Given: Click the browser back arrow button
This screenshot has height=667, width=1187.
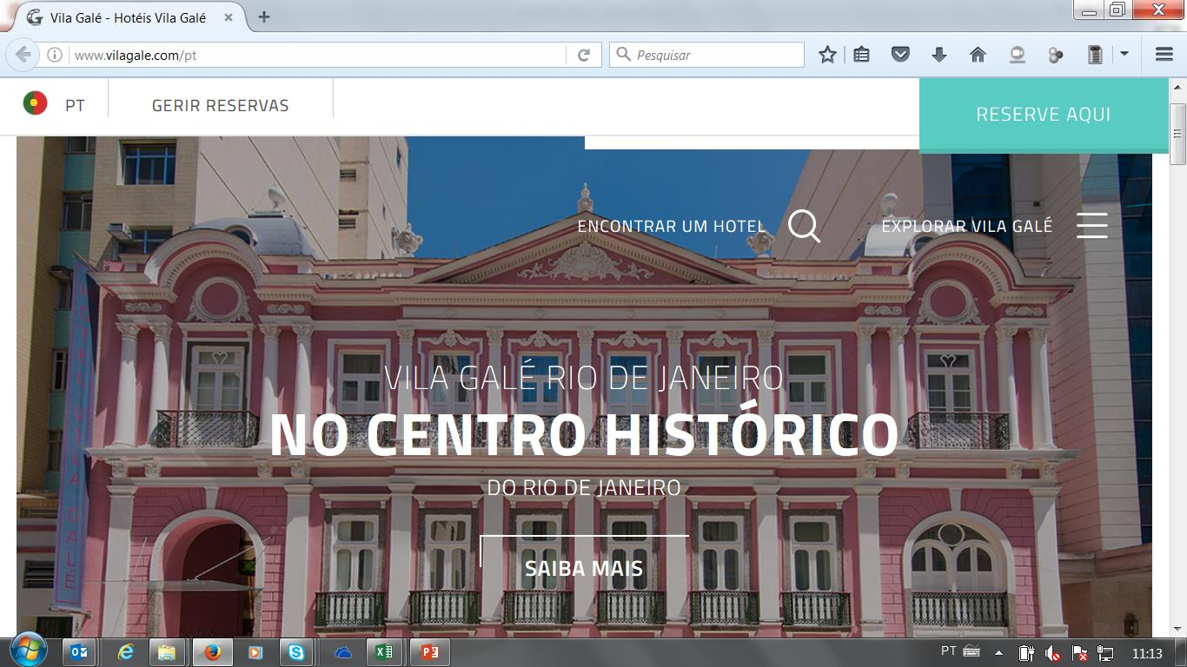Looking at the screenshot, I should click(x=23, y=55).
